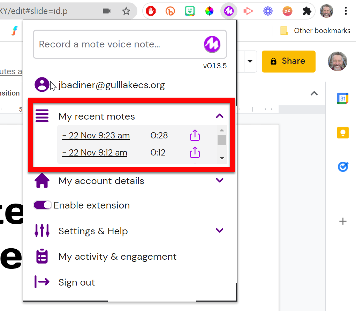Viewport: 356px width, 311px height.
Task: Open the Settings & Help section label
Action: (93, 231)
